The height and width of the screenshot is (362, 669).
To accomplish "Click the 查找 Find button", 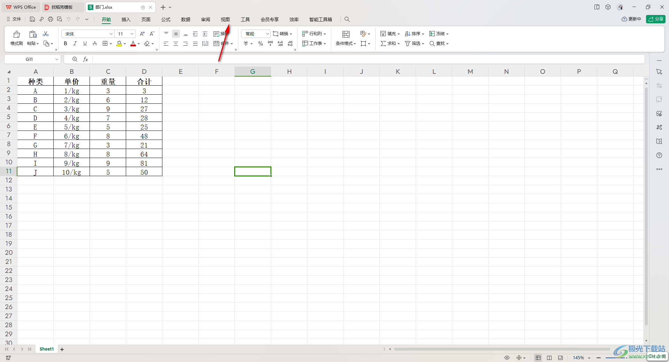I will (x=439, y=44).
